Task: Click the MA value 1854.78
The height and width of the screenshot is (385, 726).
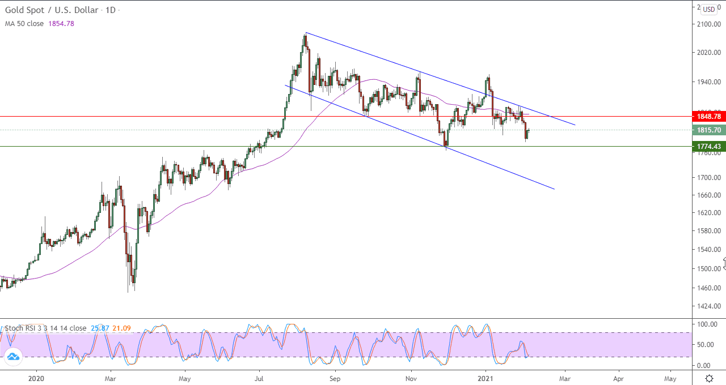Action: [61, 24]
